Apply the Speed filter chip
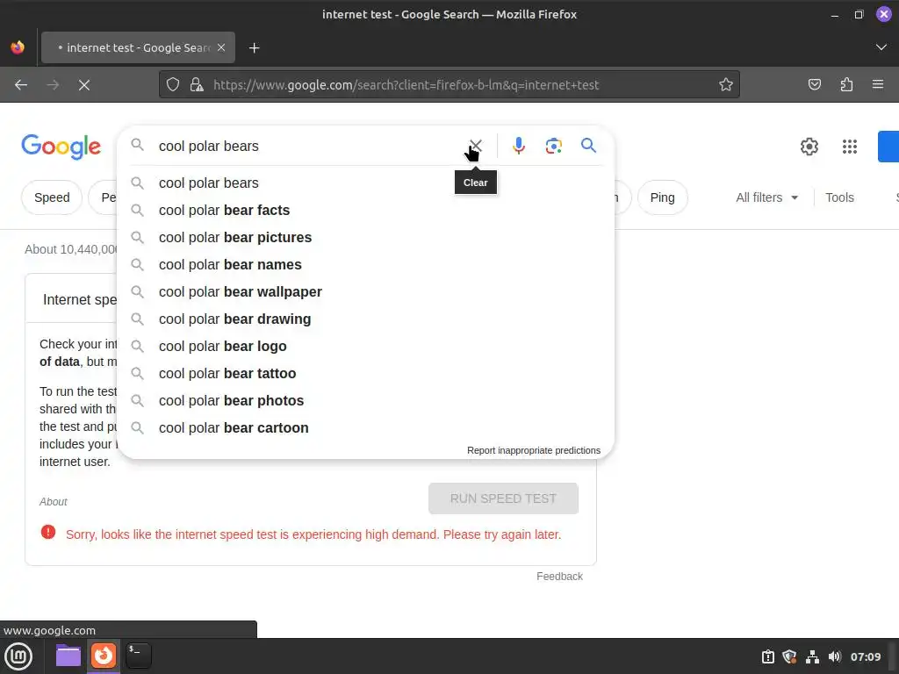The image size is (899, 674). coord(52,197)
